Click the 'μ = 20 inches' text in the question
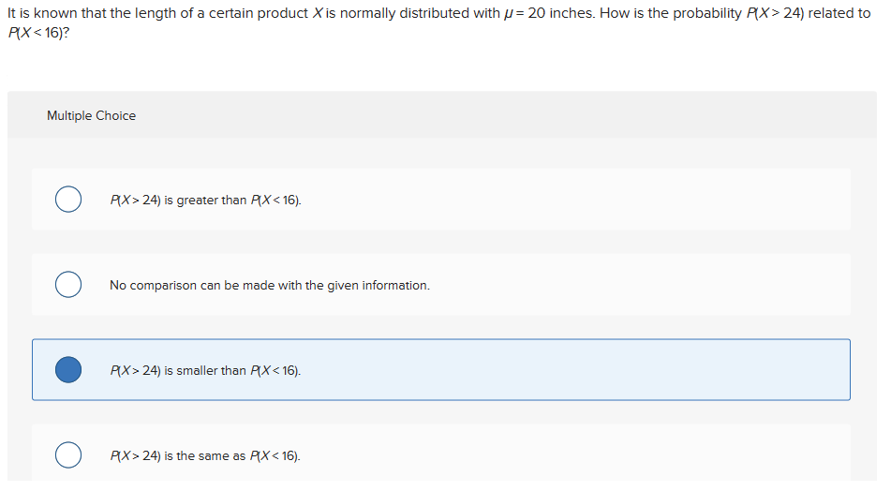The image size is (891, 491). [549, 13]
